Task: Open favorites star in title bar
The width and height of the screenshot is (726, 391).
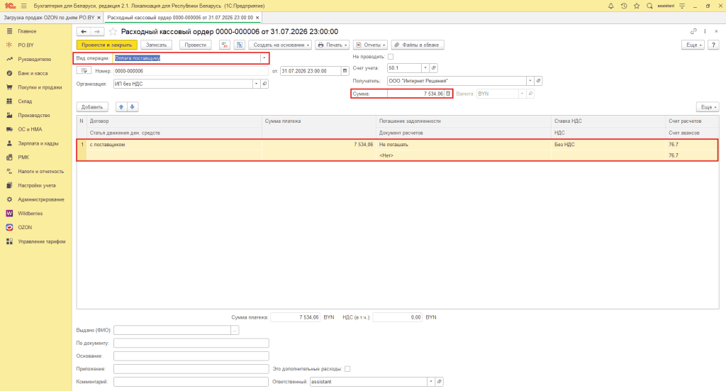Action: coord(637,6)
